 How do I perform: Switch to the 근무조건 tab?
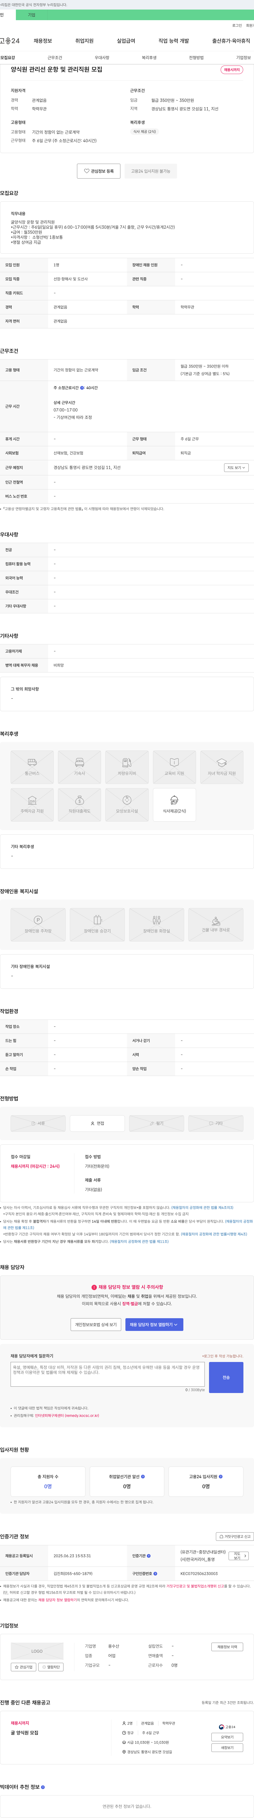[x=55, y=58]
